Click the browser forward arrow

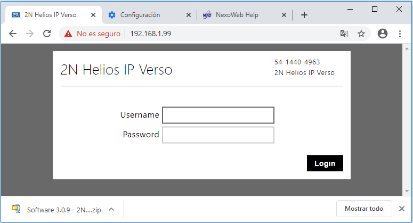point(30,34)
